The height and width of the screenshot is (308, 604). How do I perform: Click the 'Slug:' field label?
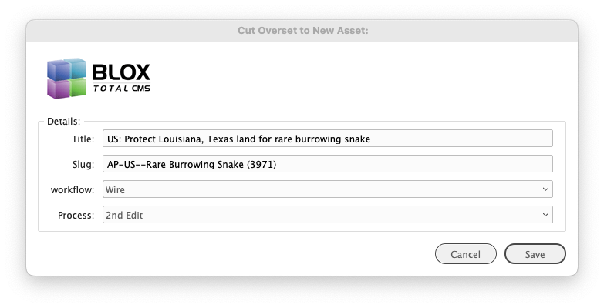click(83, 165)
